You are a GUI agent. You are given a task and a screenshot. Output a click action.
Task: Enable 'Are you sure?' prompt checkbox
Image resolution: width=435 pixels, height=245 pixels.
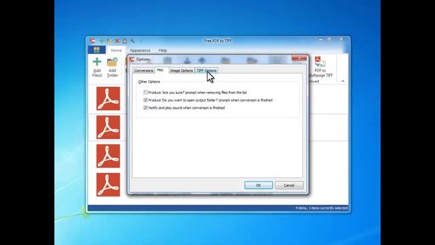point(145,93)
